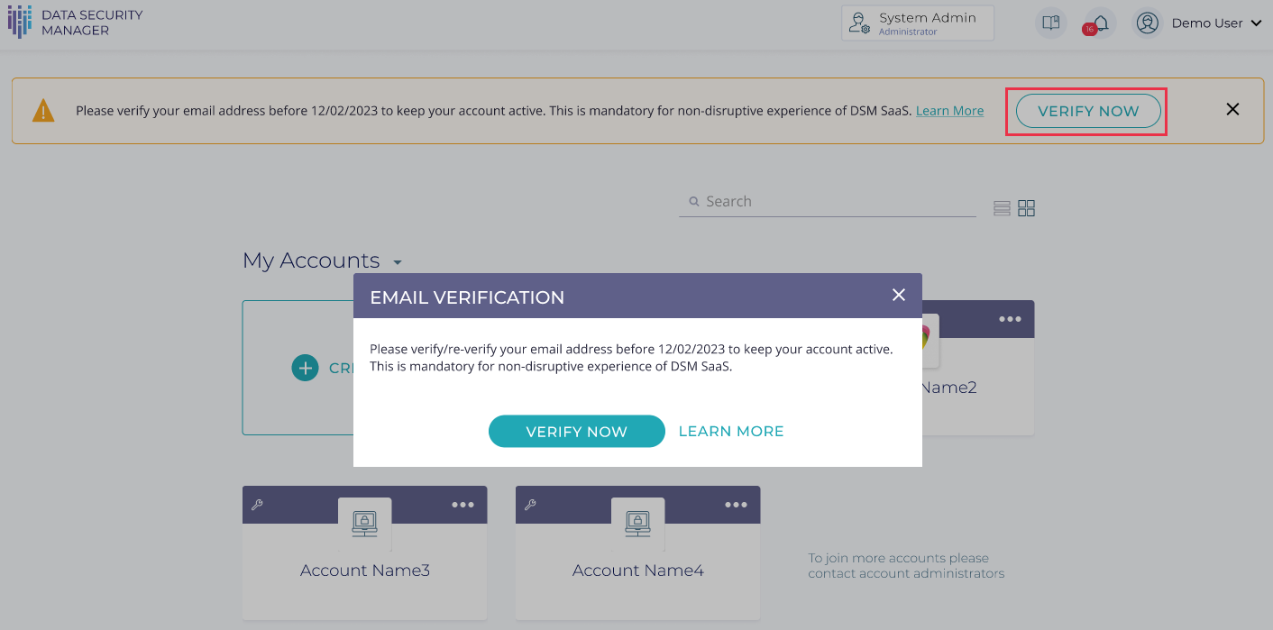Screen dimensions: 1273x630
Task: Close the Email Verification dialog
Action: [x=898, y=295]
